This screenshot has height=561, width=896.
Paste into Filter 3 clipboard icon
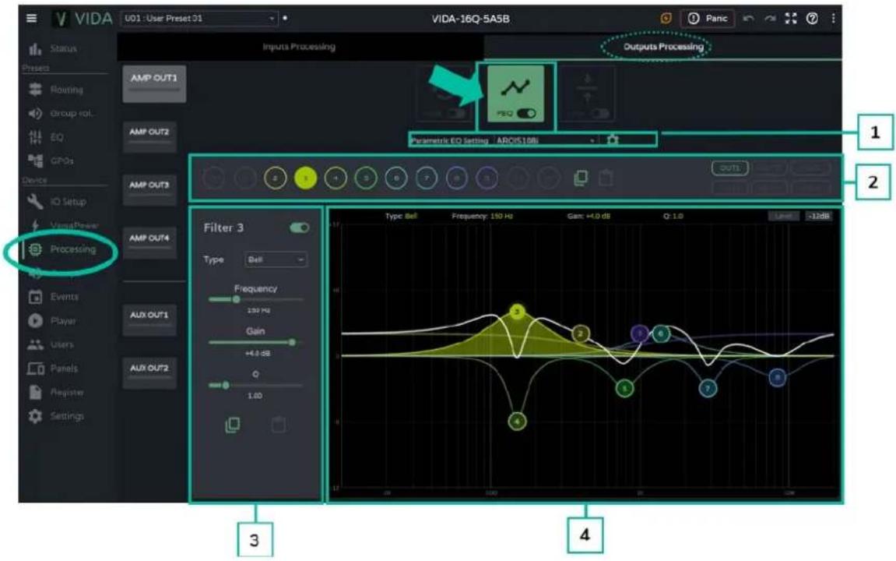tap(278, 425)
